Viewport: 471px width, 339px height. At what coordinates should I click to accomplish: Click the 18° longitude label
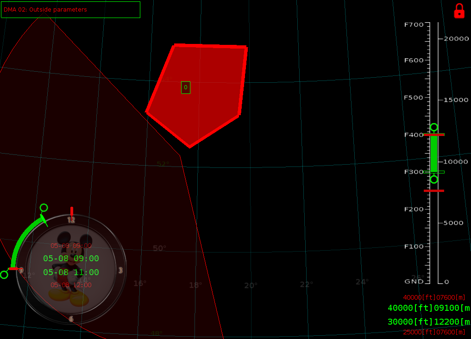tap(195, 285)
